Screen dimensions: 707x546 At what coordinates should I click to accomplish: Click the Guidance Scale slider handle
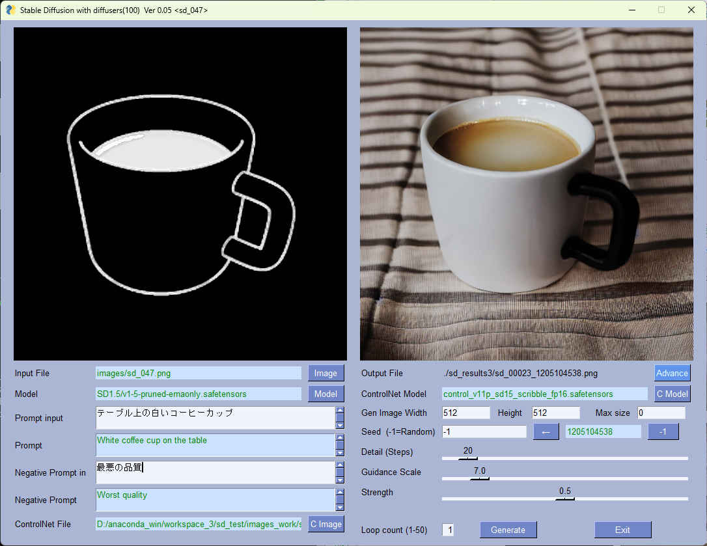click(x=480, y=478)
